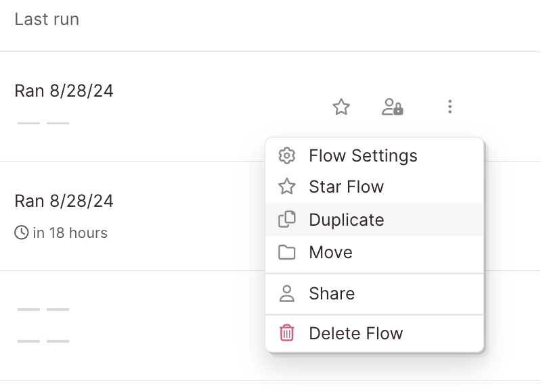The height and width of the screenshot is (392, 547).
Task: Select the Duplicate menu option
Action: coord(346,220)
